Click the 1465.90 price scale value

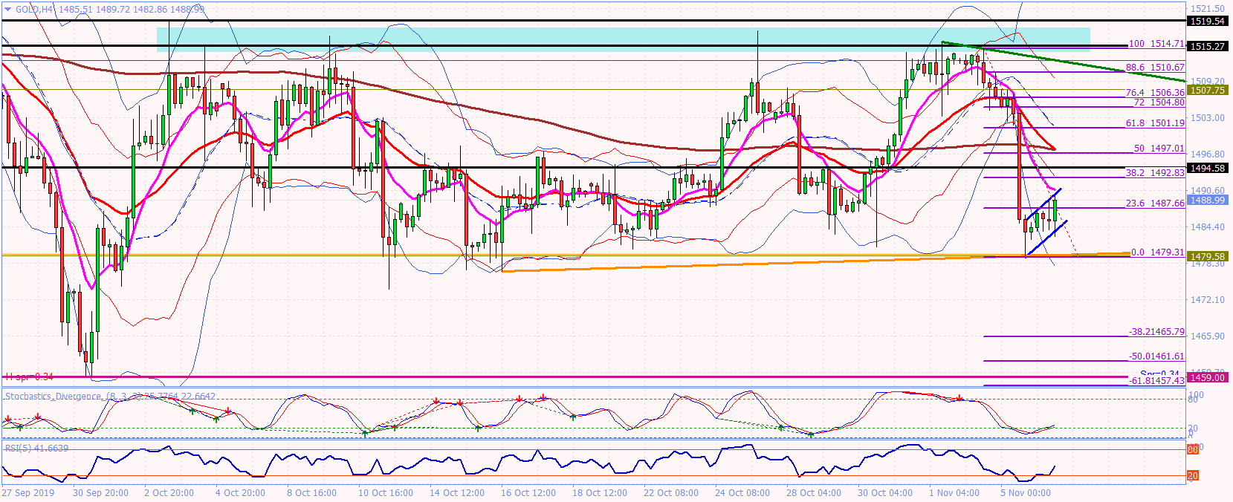click(x=1208, y=336)
